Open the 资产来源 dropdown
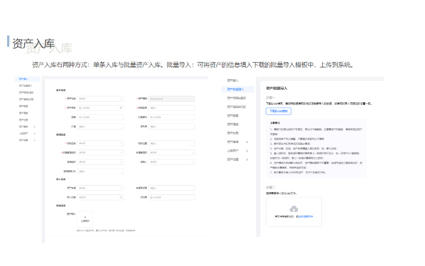The image size is (425, 266). tap(100, 188)
